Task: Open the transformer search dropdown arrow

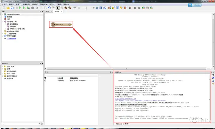Action: [x=39, y=124]
